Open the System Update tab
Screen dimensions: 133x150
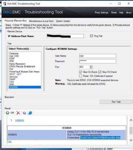(x=63, y=21)
